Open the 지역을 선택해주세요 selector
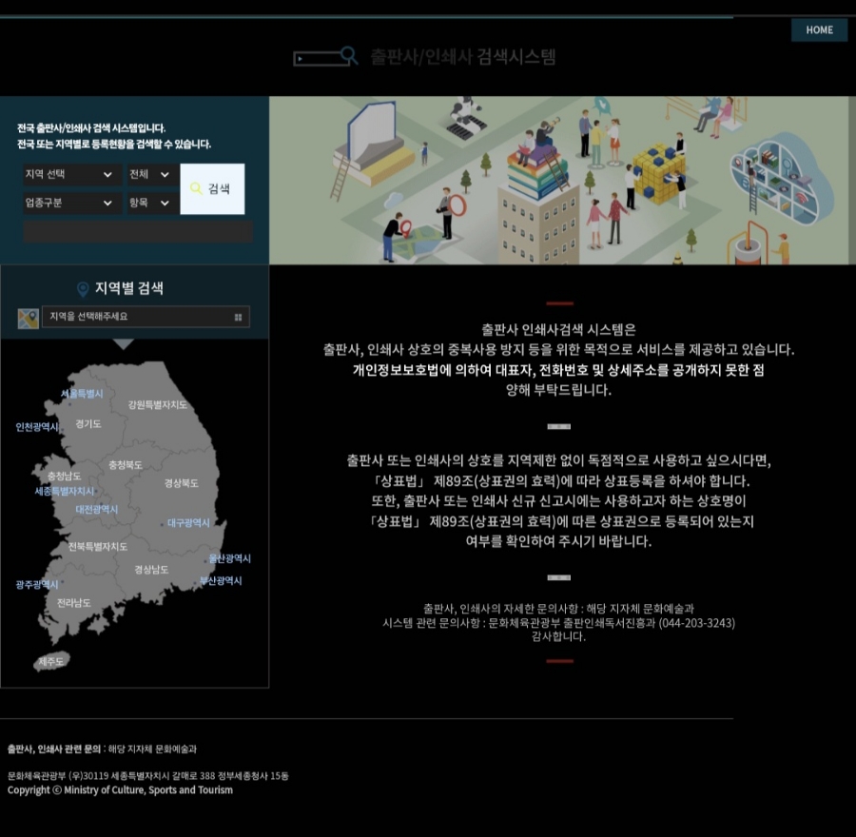The height and width of the screenshot is (837, 856). point(146,317)
